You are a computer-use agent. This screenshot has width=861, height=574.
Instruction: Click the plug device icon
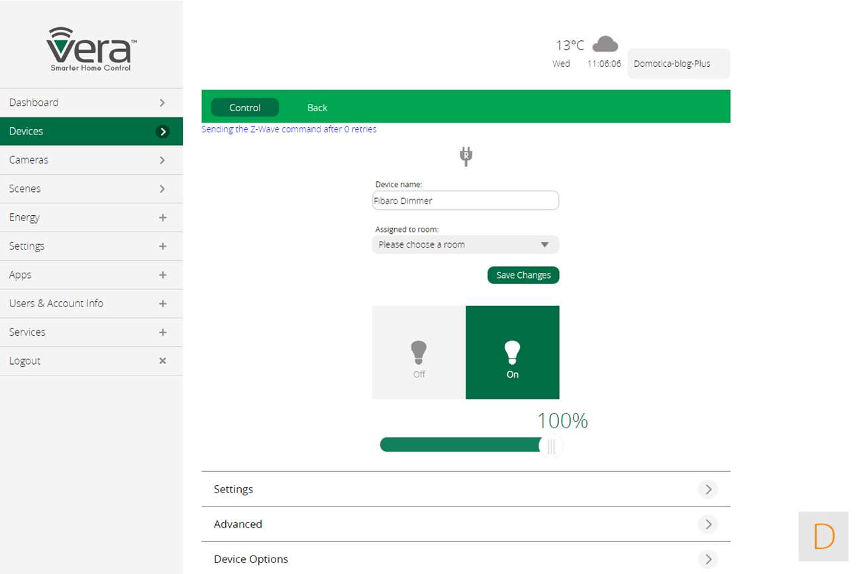(x=466, y=157)
